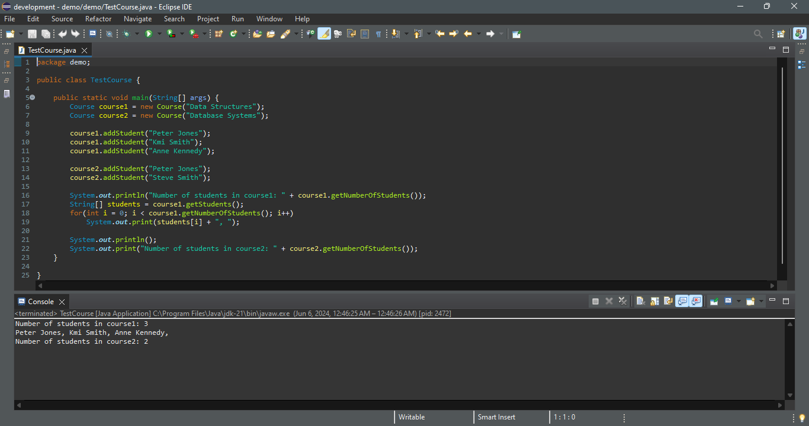Click the Save icon in the toolbar
Screen dimensions: 809x426
[32, 34]
